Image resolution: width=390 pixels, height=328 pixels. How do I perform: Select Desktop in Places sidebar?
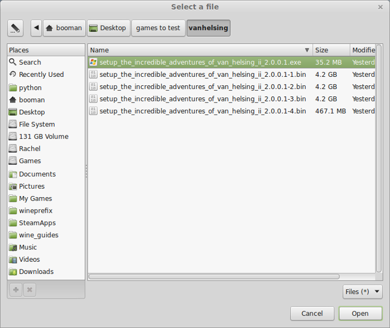(46, 112)
